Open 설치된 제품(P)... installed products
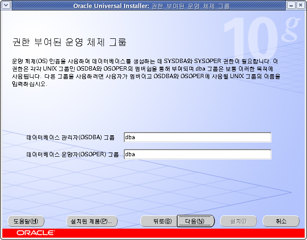 [x=92, y=221]
